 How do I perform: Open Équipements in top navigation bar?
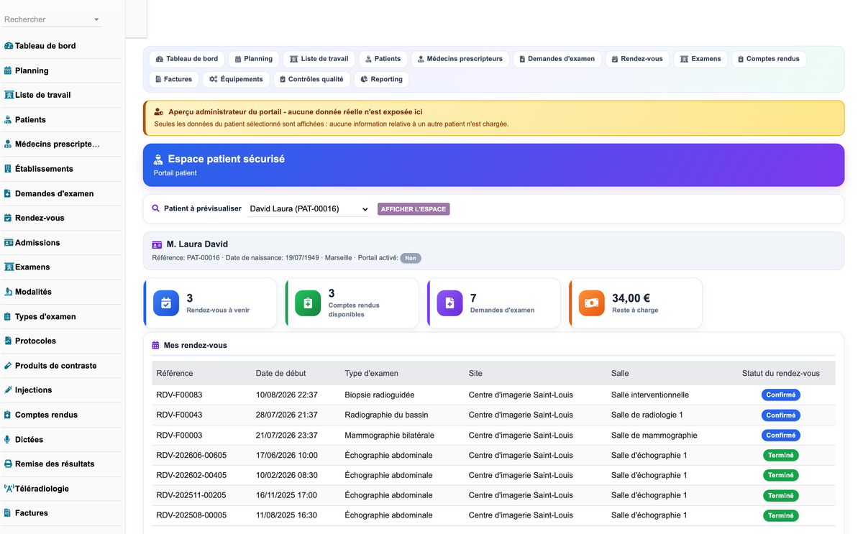pyautogui.click(x=236, y=79)
